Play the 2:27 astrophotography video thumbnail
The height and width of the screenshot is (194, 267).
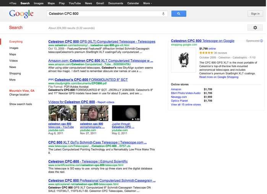(94, 113)
